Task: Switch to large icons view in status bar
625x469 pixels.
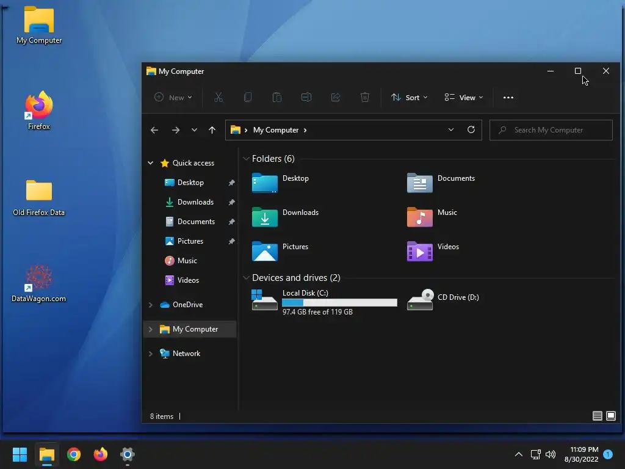Action: tap(610, 416)
